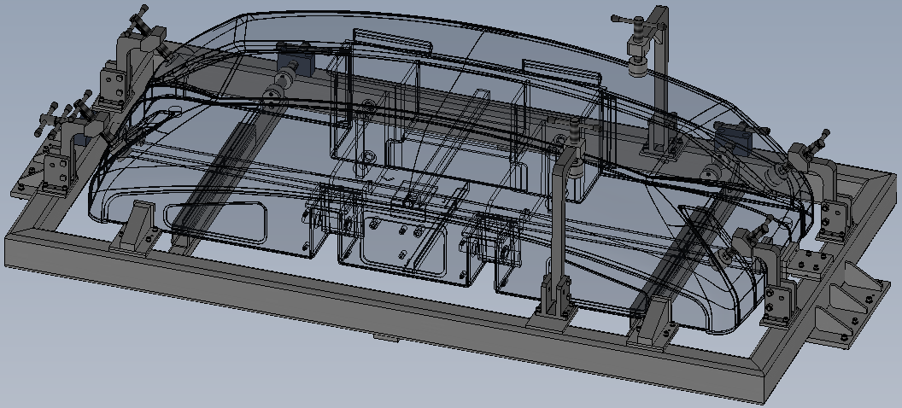Select the hitch bracket on frame's right end

pos(850,305)
